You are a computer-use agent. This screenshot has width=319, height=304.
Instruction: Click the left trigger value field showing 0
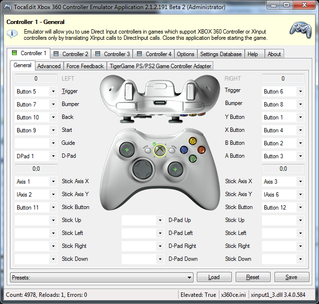[36, 79]
